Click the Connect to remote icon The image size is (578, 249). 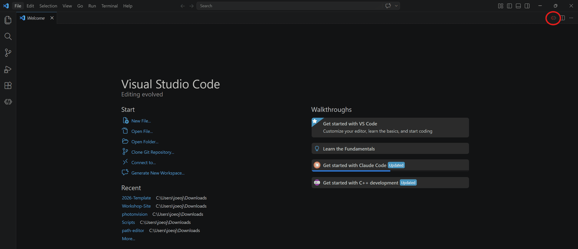pyautogui.click(x=125, y=162)
